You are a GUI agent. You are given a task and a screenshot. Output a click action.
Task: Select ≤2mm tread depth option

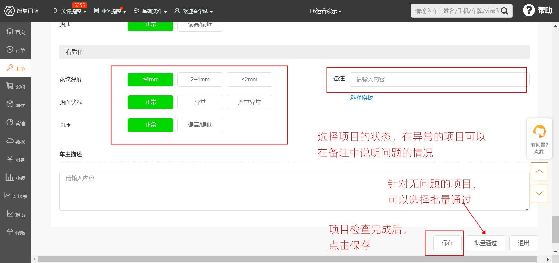tap(250, 80)
